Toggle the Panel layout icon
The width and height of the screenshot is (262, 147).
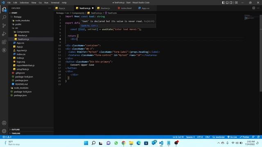[227, 3]
